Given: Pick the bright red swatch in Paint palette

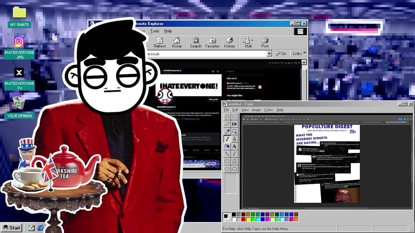Looking at the screenshot, I should [243, 219].
